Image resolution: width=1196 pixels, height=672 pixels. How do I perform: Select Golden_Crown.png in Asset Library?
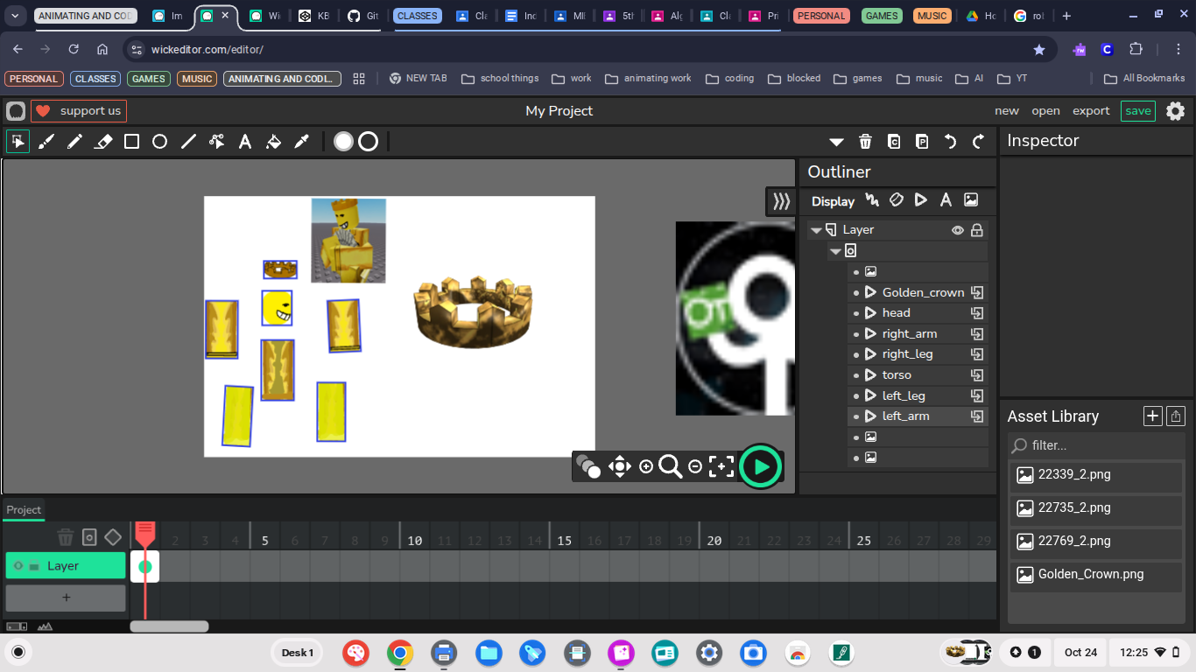click(1090, 575)
